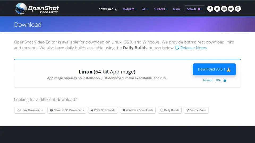Click the 'Linux (64-bit AppImage)' heading
This screenshot has width=255, height=143.
(107, 72)
